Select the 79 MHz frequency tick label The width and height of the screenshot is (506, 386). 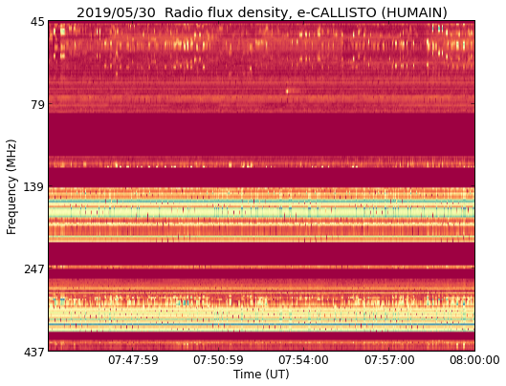point(37,104)
